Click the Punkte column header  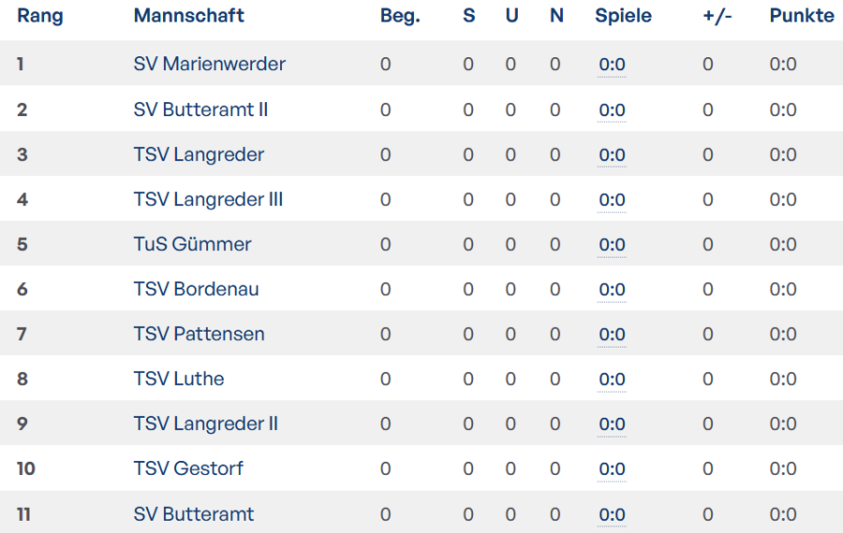(x=801, y=16)
